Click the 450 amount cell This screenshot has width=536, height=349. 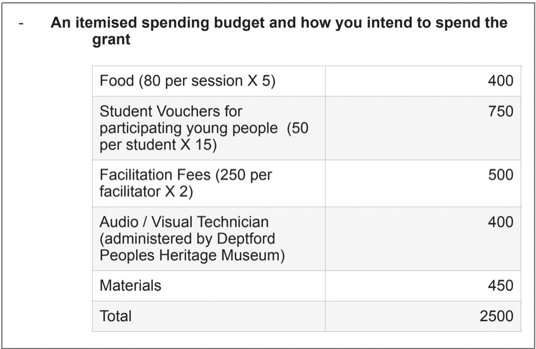click(423, 286)
